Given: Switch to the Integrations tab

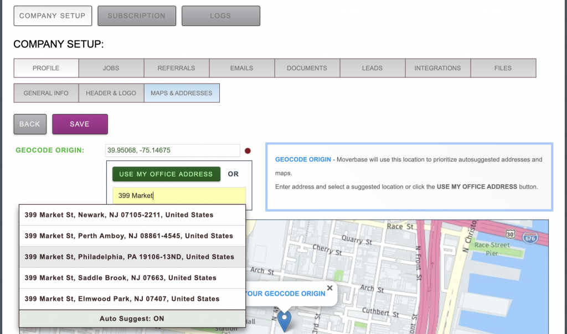Looking at the screenshot, I should 437,68.
